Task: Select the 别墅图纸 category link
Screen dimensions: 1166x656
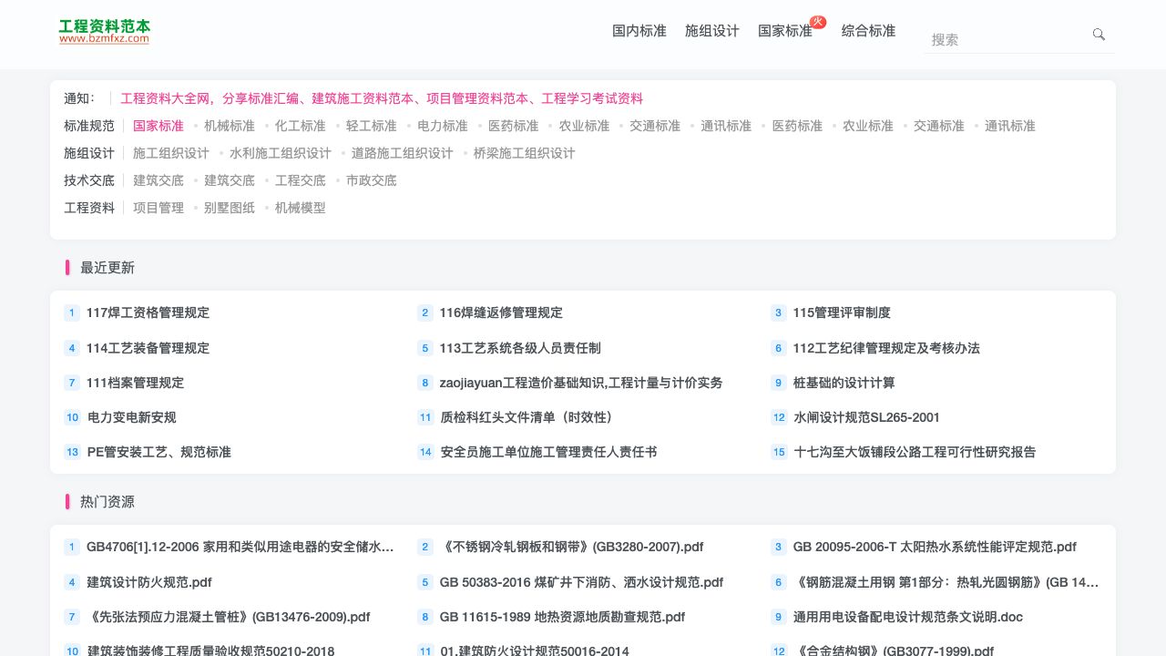Action: [230, 208]
